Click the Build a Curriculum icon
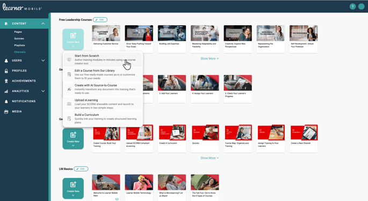The image size is (368, 201). [69, 118]
